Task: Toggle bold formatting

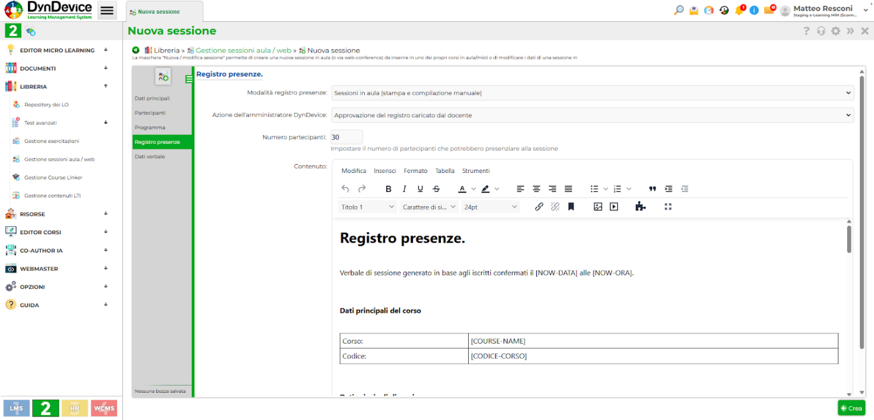Action: [389, 189]
